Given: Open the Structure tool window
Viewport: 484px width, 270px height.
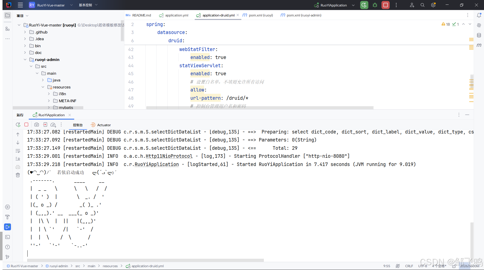Looking at the screenshot, I should (8, 29).
